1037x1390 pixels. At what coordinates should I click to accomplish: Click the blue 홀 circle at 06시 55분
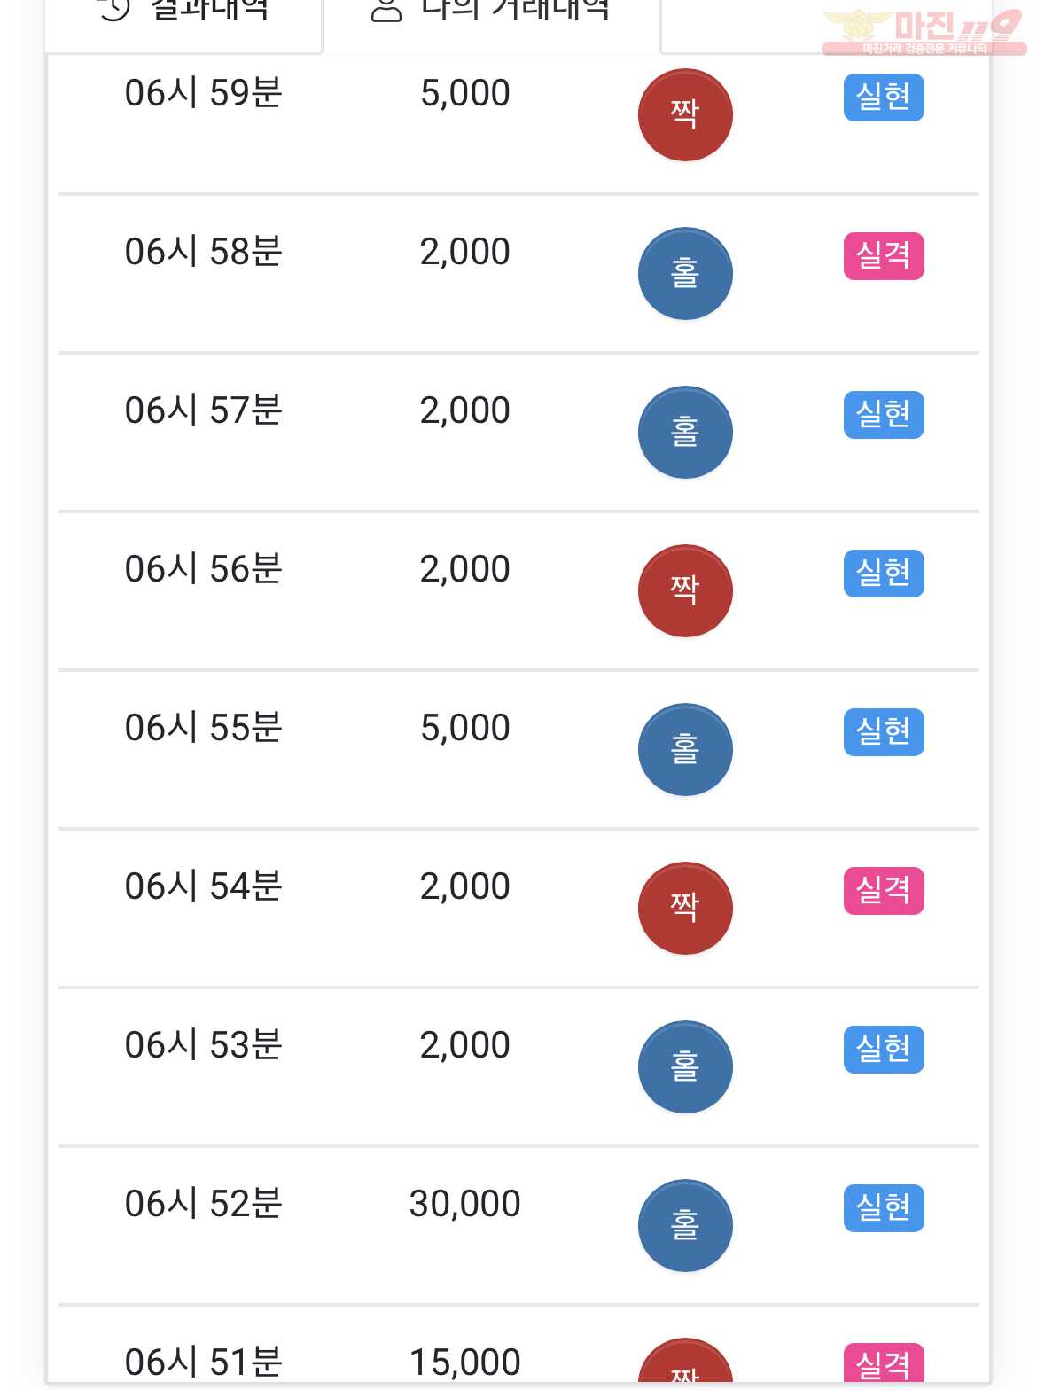[x=685, y=750]
